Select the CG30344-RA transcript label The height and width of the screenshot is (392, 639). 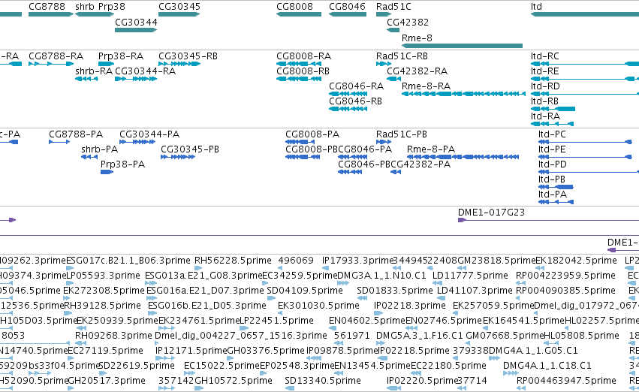(x=145, y=71)
